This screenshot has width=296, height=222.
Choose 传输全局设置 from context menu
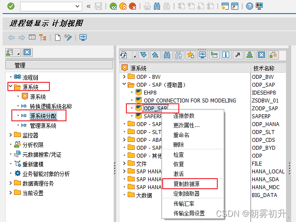tap(189, 213)
